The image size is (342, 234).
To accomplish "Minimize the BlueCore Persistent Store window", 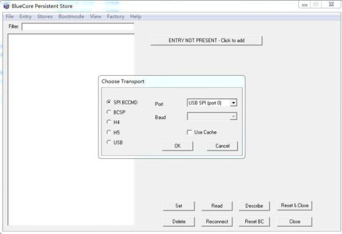I will 305,5.
